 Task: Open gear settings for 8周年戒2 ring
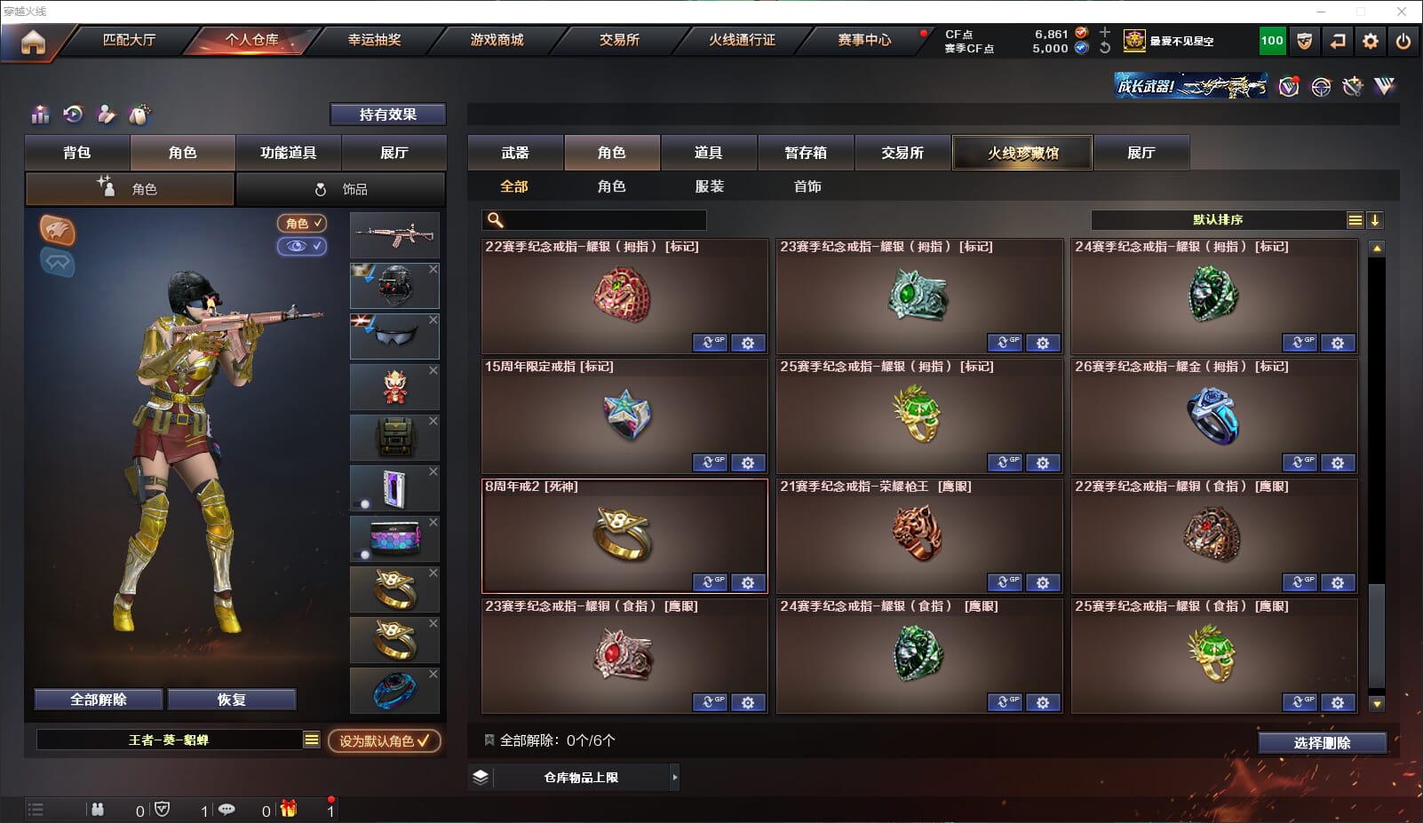(x=748, y=582)
